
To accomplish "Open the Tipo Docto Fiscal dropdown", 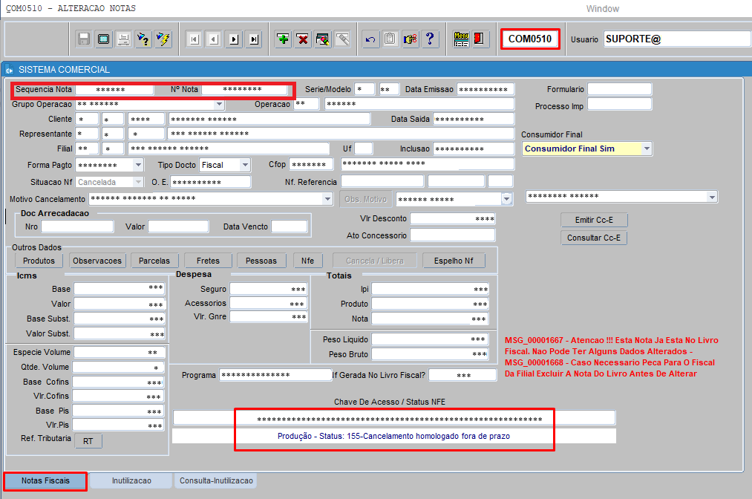I will click(246, 165).
